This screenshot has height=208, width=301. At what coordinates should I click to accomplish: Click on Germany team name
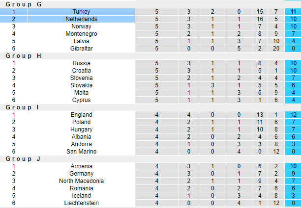coord(81,174)
